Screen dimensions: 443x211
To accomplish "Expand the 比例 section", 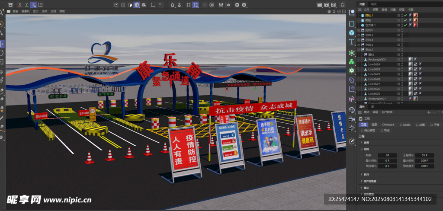I will pos(361,142).
